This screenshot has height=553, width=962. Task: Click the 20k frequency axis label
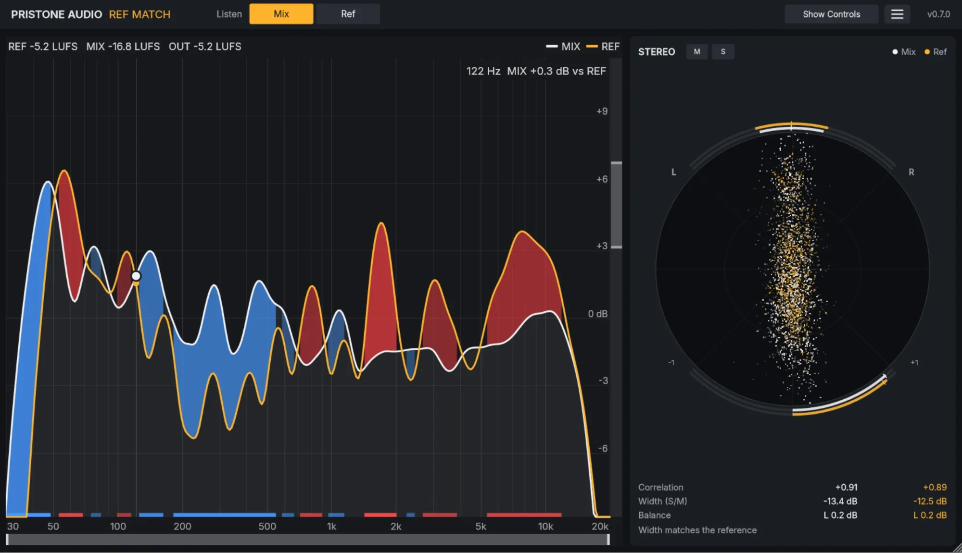coord(600,527)
